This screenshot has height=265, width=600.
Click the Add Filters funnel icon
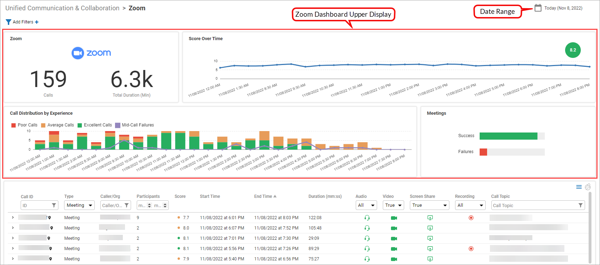point(9,22)
